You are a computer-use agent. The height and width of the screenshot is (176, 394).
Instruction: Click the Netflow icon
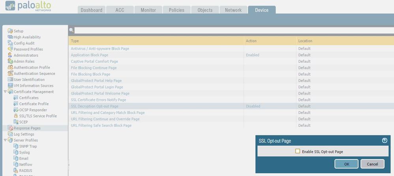click(15, 164)
